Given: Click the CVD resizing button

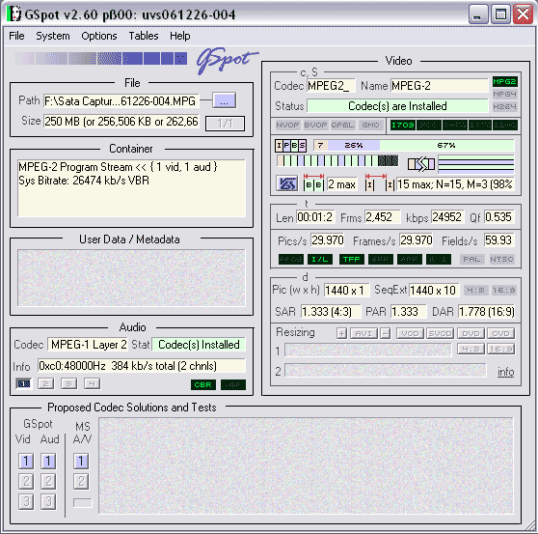Looking at the screenshot, I should pyautogui.click(x=500, y=333).
